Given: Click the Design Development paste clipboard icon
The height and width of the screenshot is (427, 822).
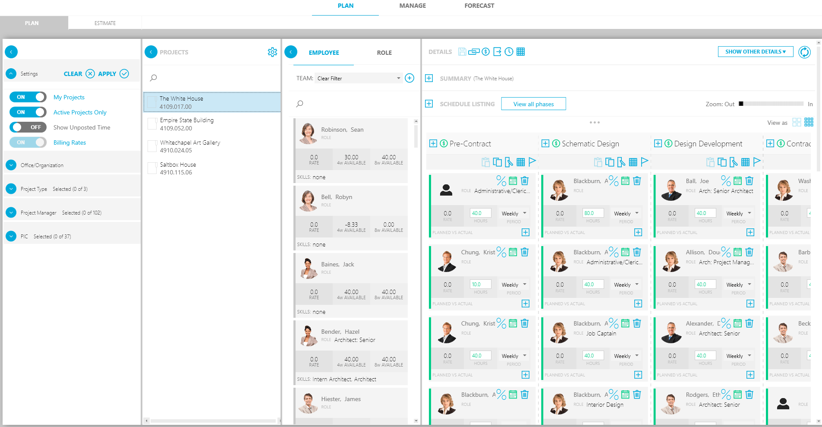Looking at the screenshot, I should [710, 162].
